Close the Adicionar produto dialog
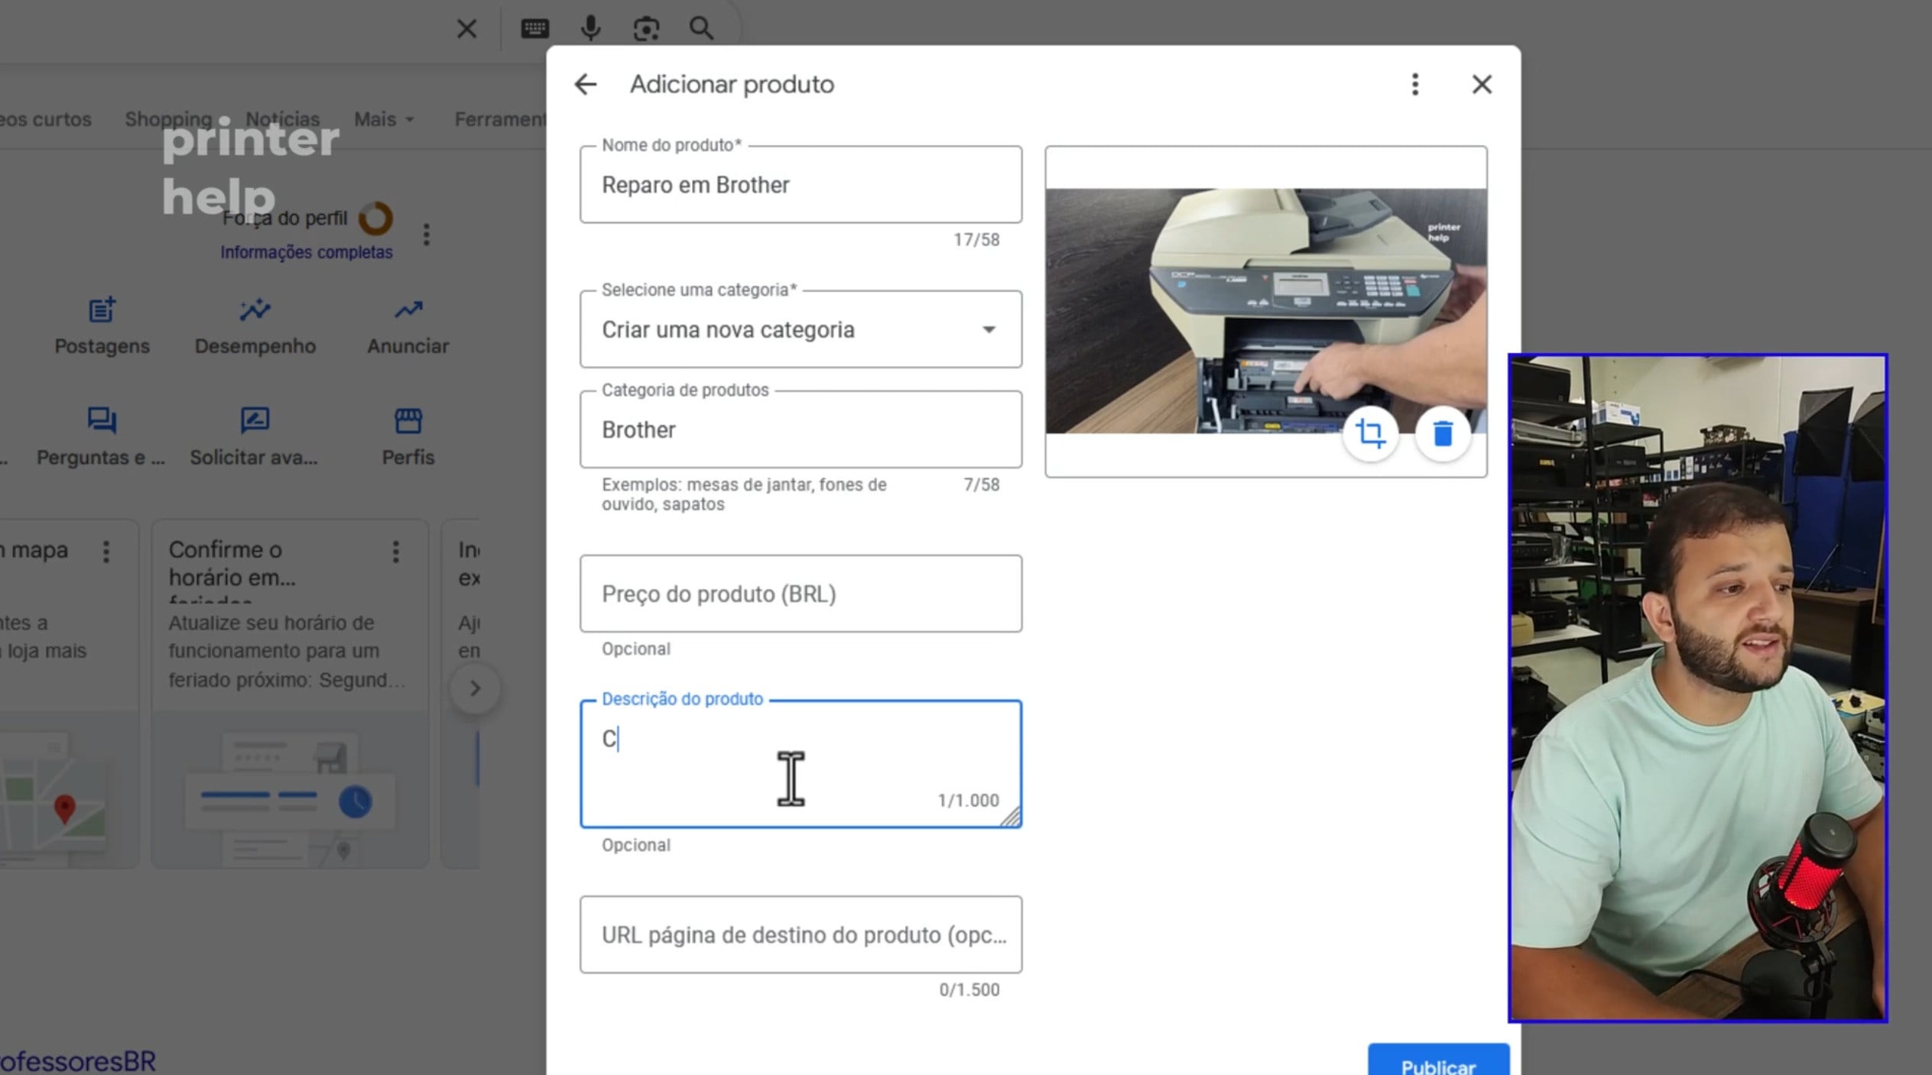This screenshot has width=1932, height=1075. [1482, 84]
